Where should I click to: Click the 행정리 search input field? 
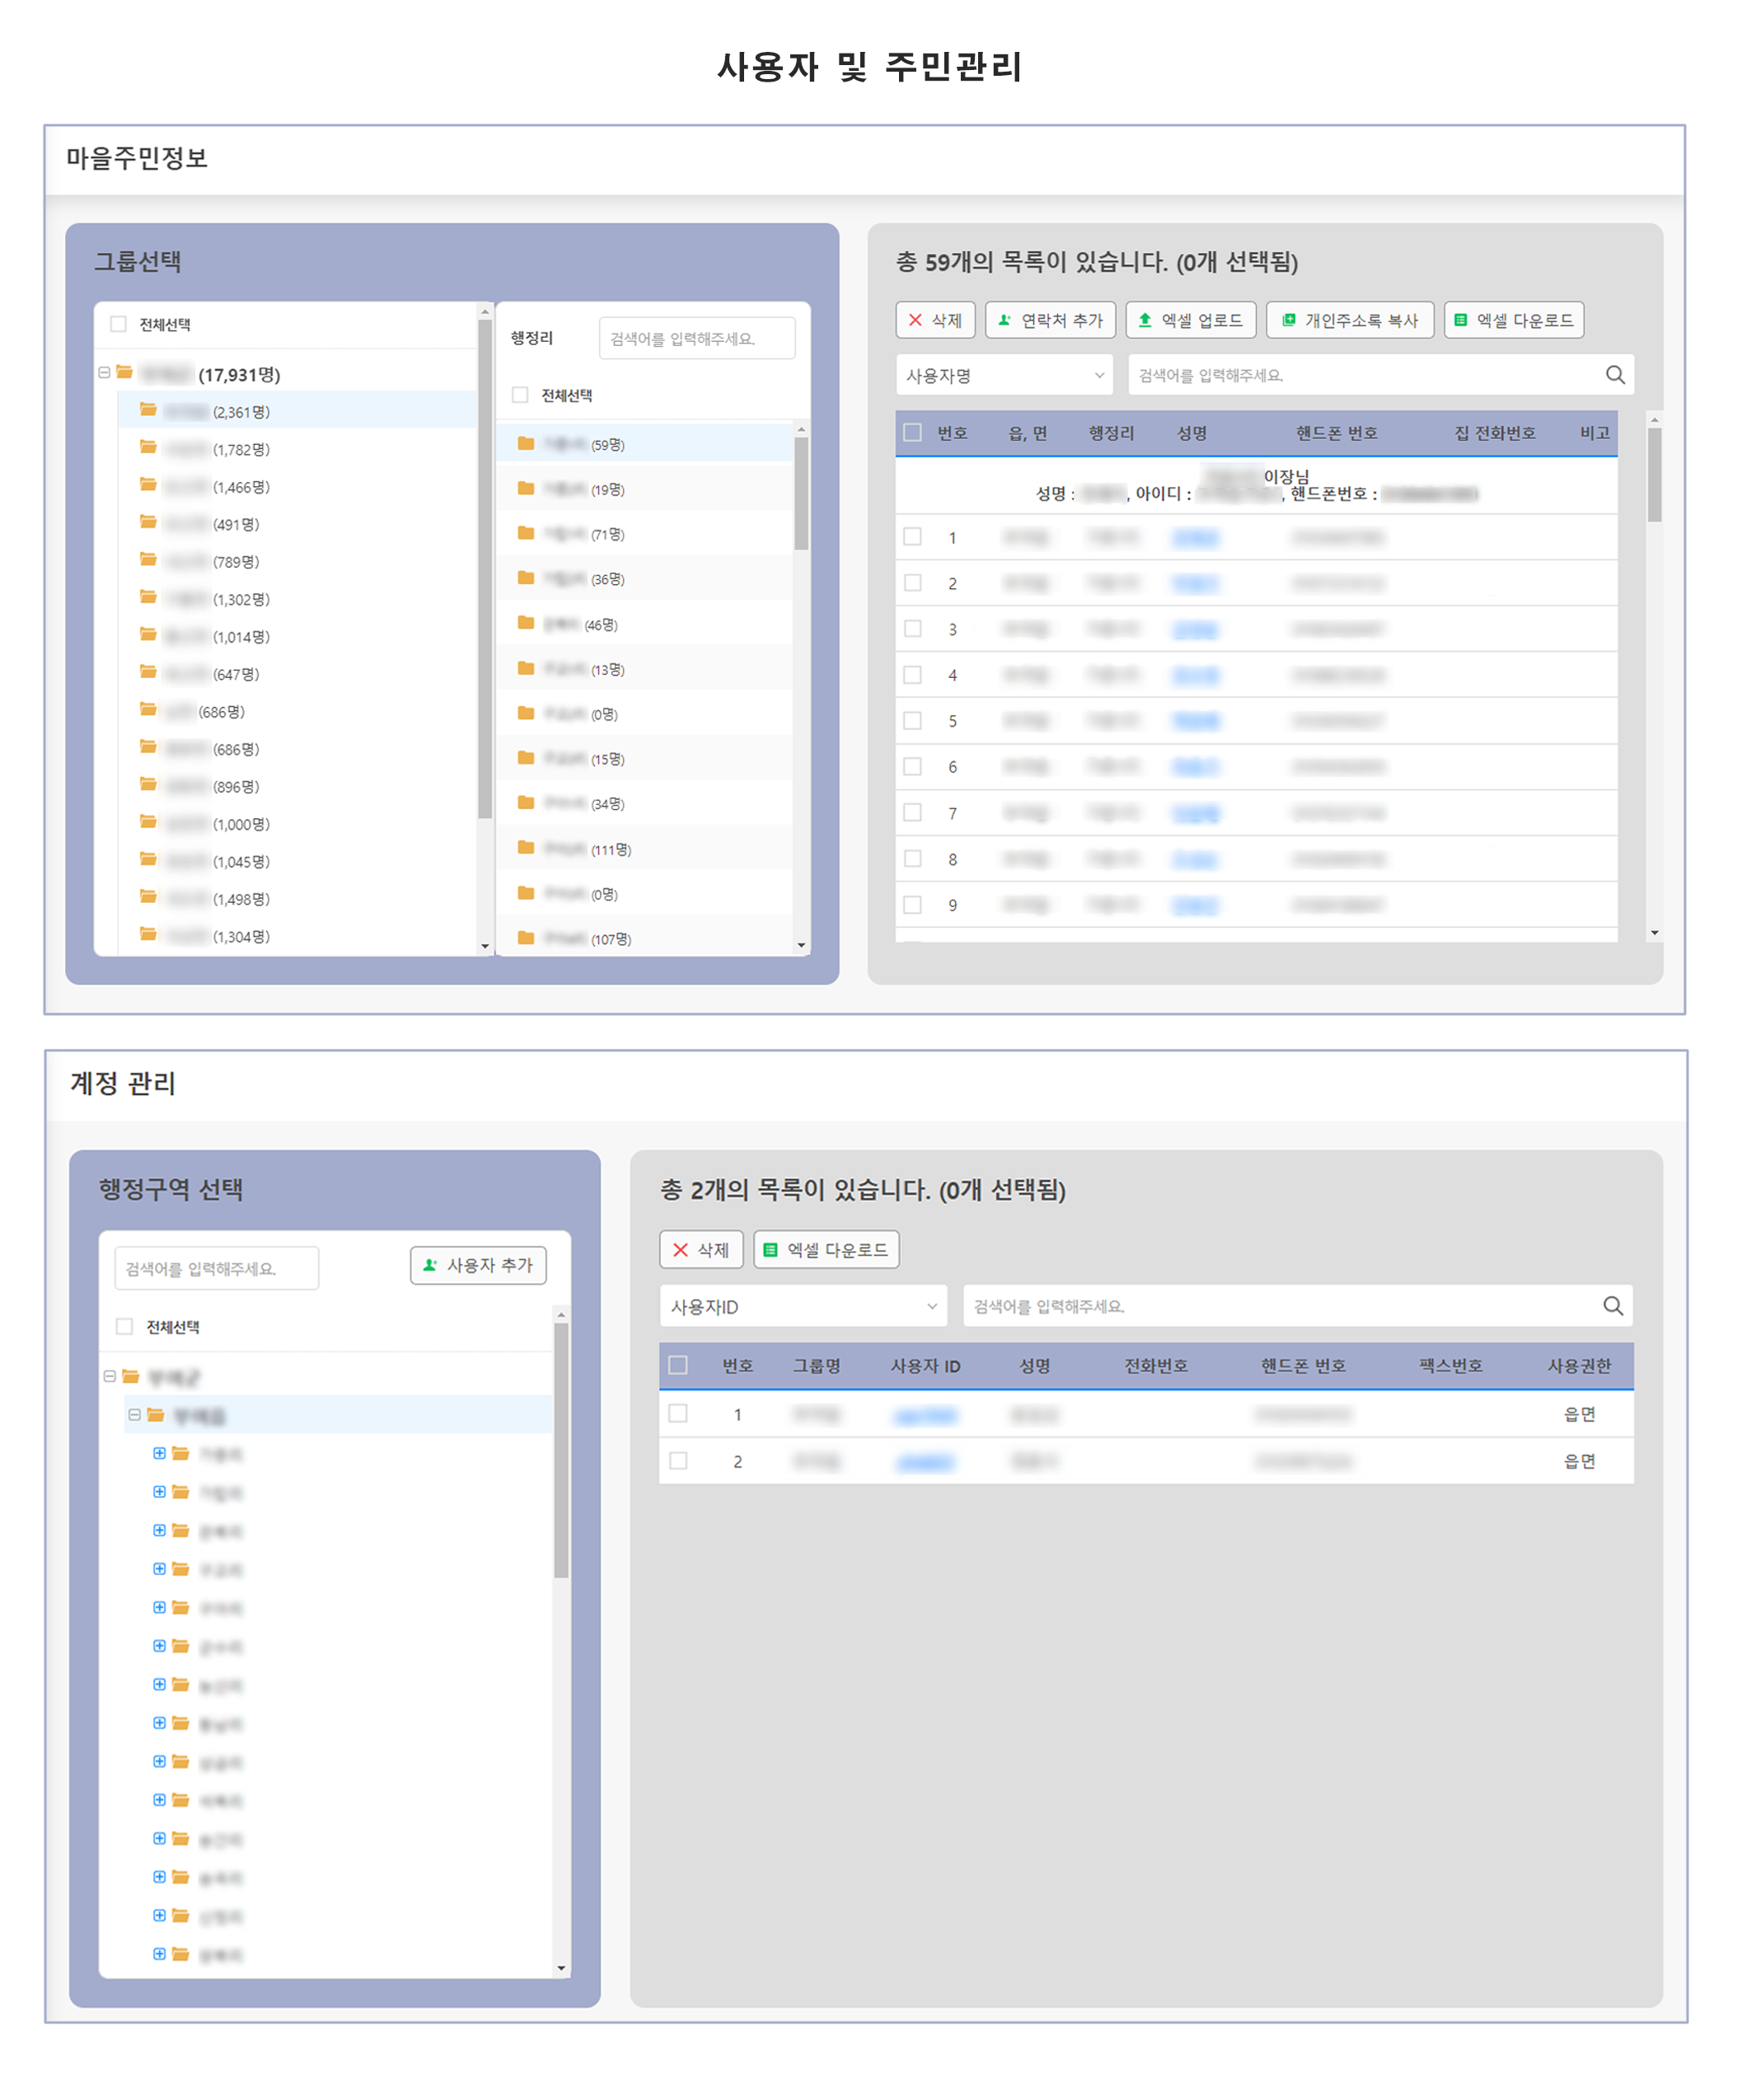[696, 338]
